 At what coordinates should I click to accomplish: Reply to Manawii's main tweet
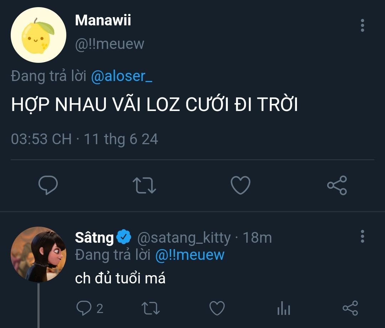tap(48, 185)
